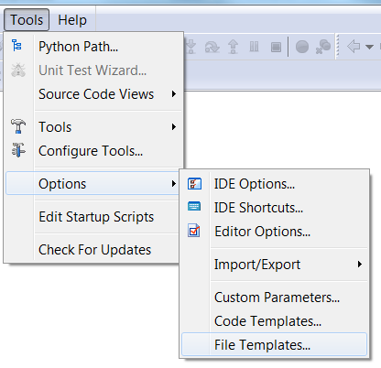Select the Options menu entry
Viewport: 381px width, 368px height.
[x=93, y=183]
